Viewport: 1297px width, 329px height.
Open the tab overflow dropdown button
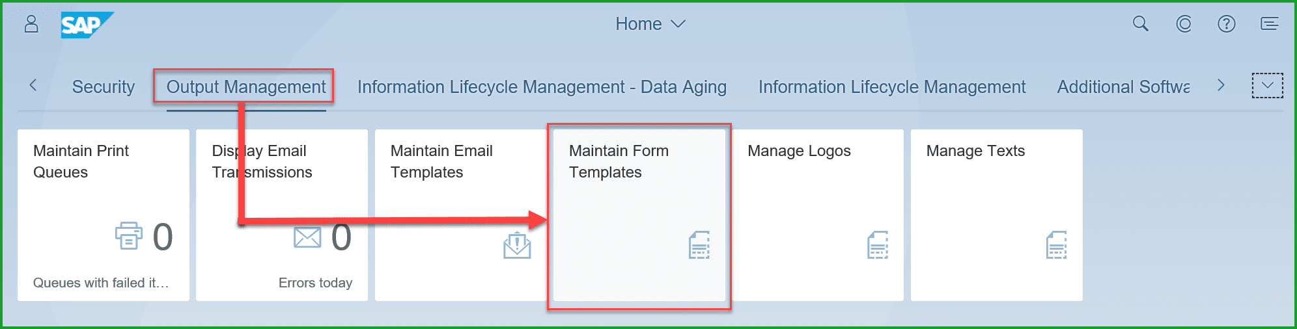point(1267,86)
